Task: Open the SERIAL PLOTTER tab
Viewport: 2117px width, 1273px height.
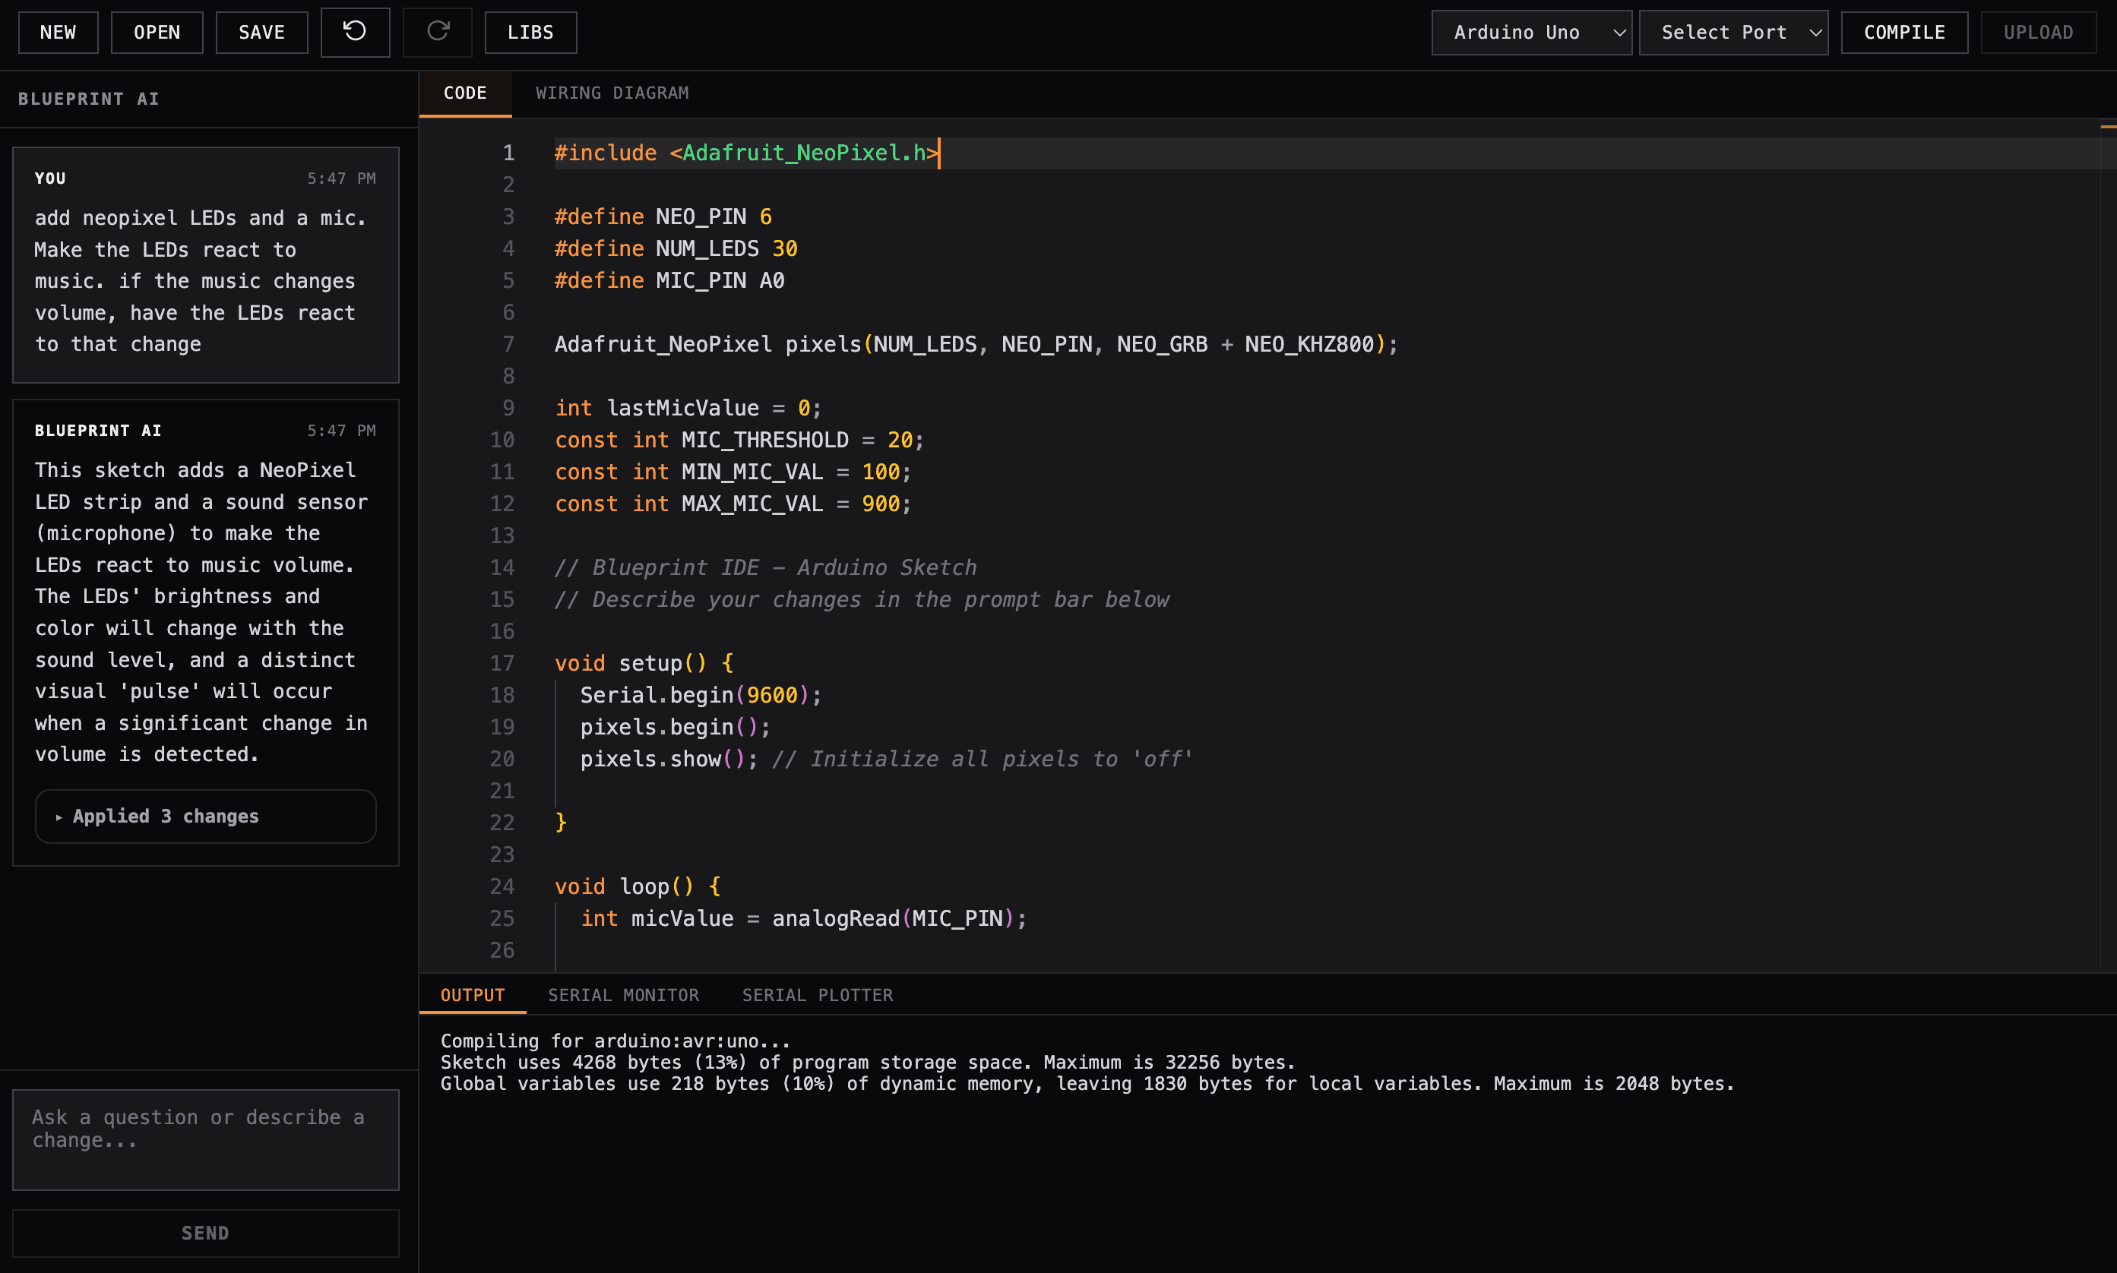Action: click(x=817, y=995)
